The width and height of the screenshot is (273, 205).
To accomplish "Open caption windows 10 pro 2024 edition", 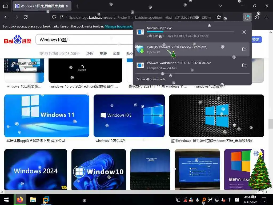I will pyautogui.click(x=84, y=86).
